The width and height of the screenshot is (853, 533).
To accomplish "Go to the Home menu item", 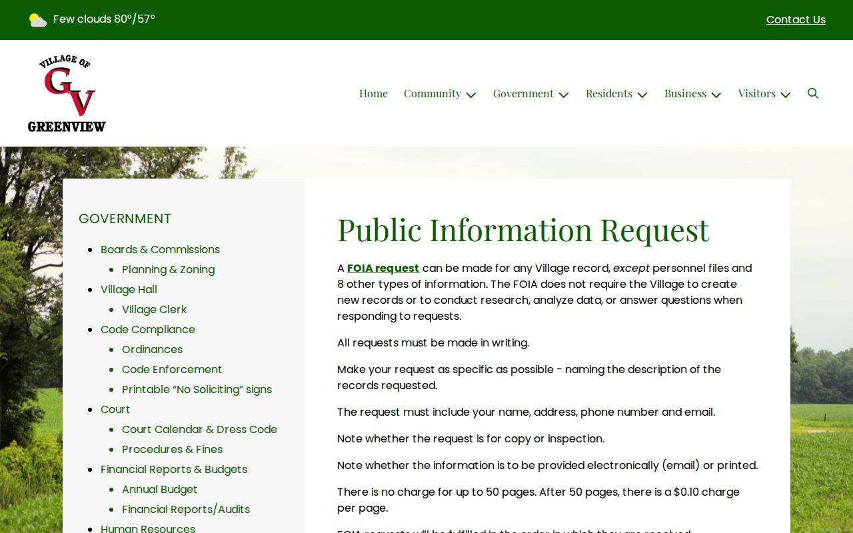I will 373,93.
